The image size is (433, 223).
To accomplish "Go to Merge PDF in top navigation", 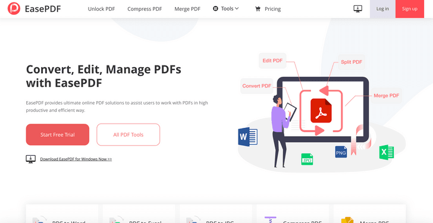I will 187,9.
